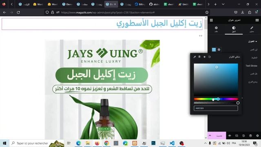
Task: Click the JAYSUING product image
Action: pos(102,89)
